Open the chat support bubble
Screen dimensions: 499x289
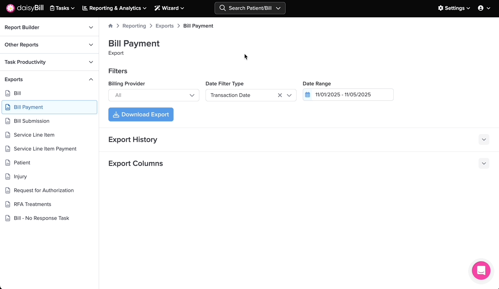(x=481, y=270)
